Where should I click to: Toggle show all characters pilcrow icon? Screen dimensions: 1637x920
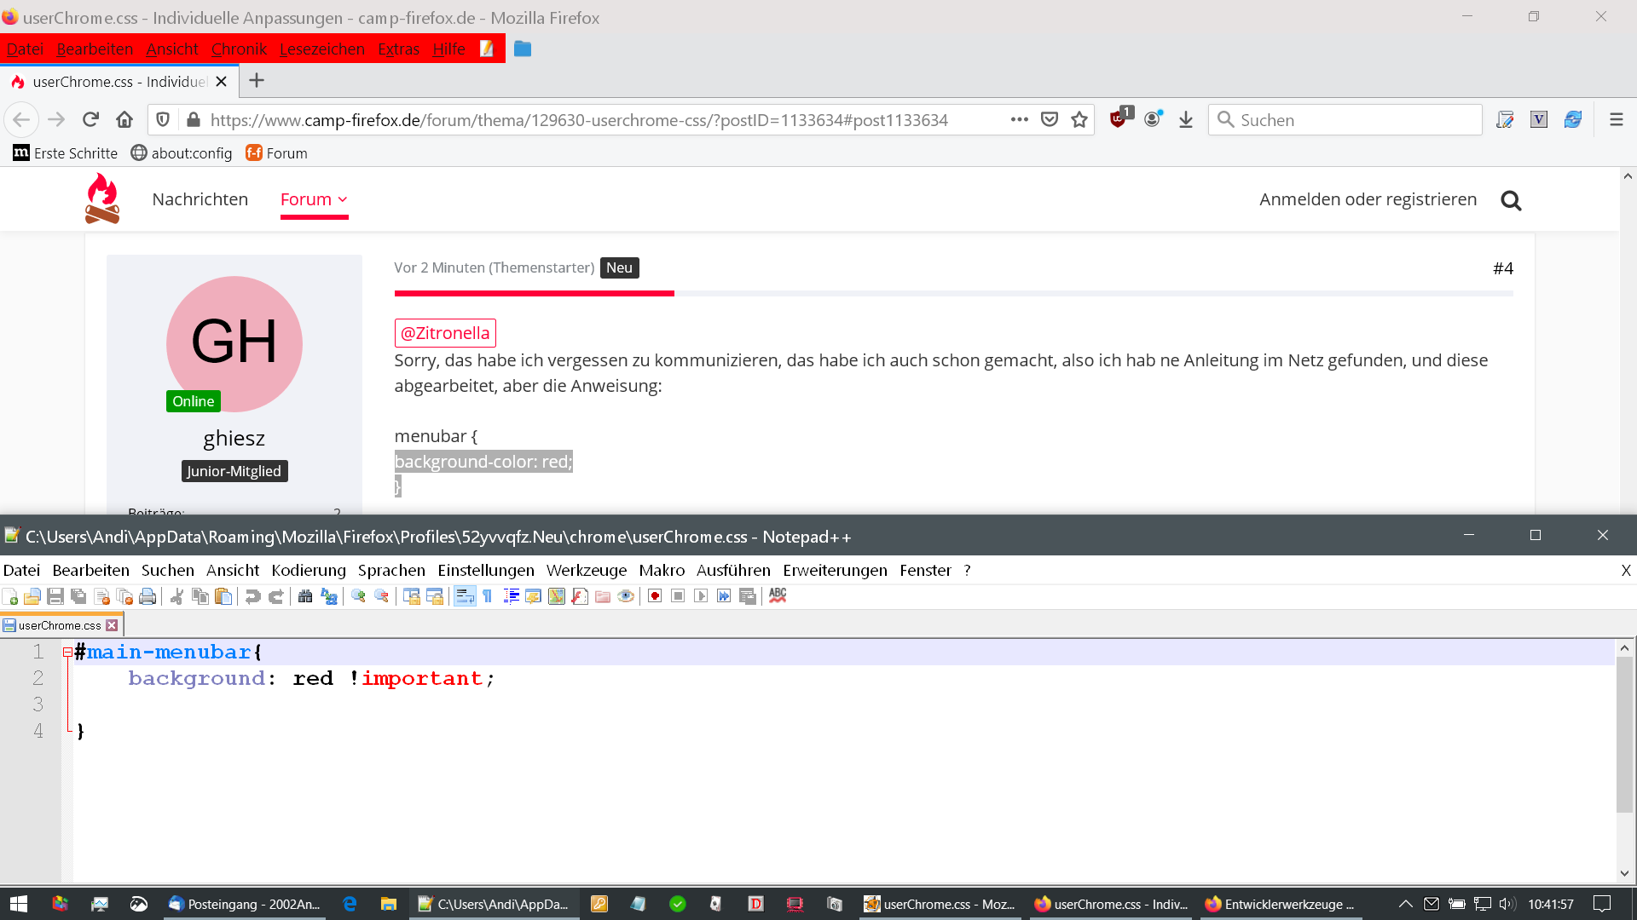click(488, 596)
